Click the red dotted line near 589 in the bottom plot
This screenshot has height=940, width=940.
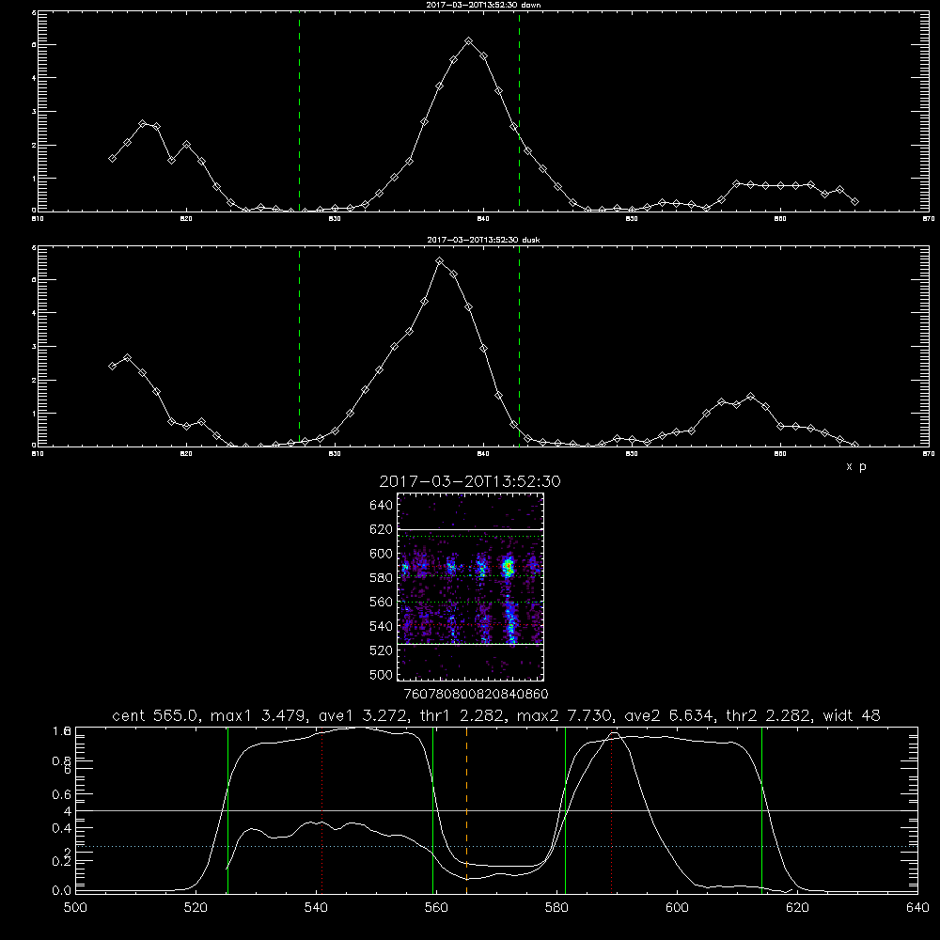(612, 809)
